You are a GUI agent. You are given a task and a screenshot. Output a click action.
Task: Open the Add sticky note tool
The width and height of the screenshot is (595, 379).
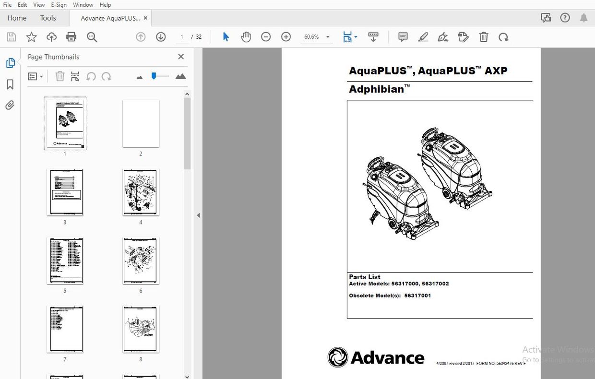tap(402, 37)
